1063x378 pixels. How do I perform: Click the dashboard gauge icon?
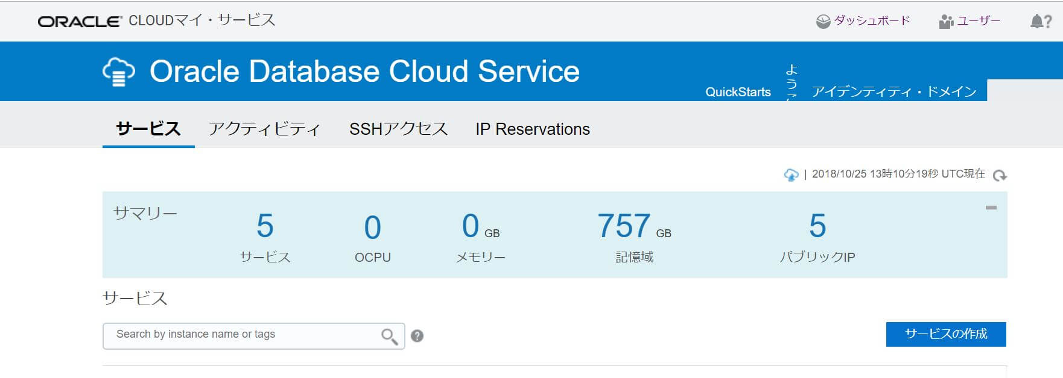[x=823, y=22]
